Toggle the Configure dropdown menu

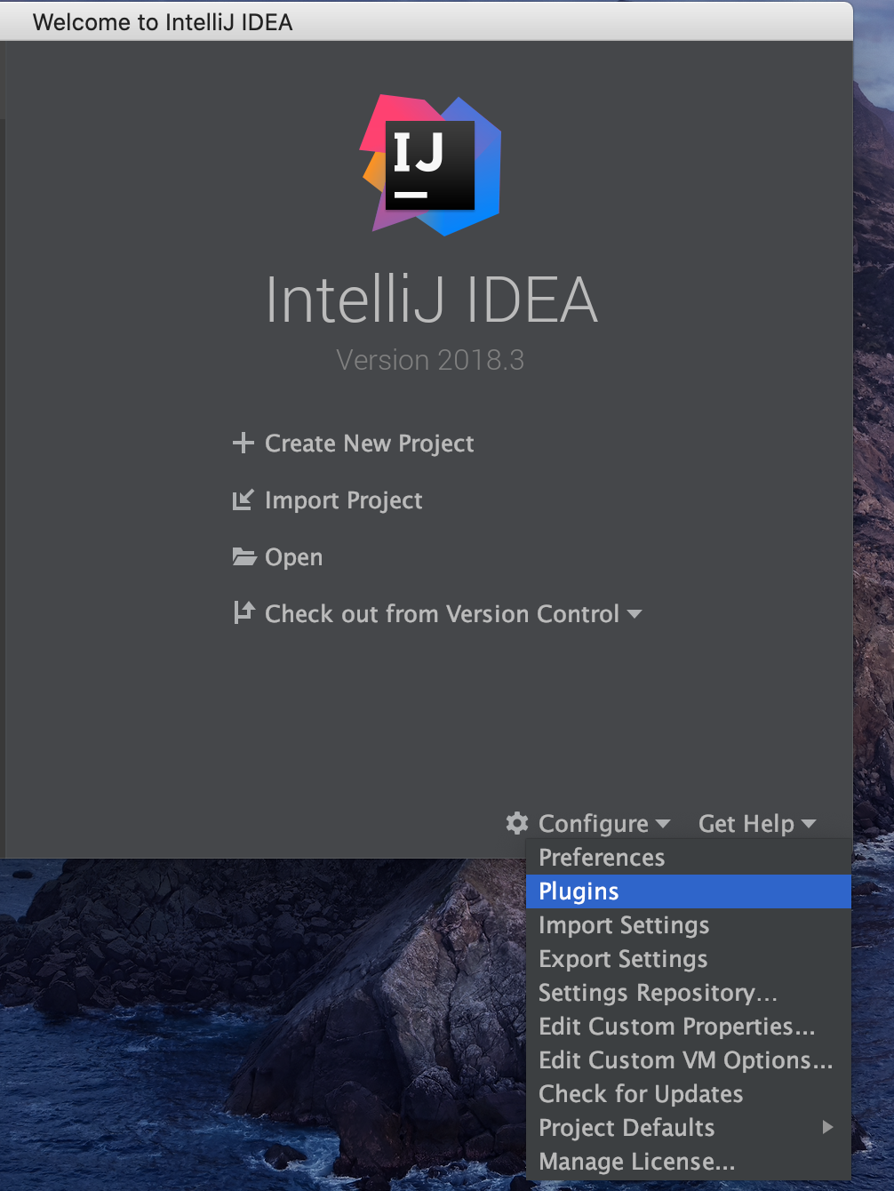click(x=594, y=824)
